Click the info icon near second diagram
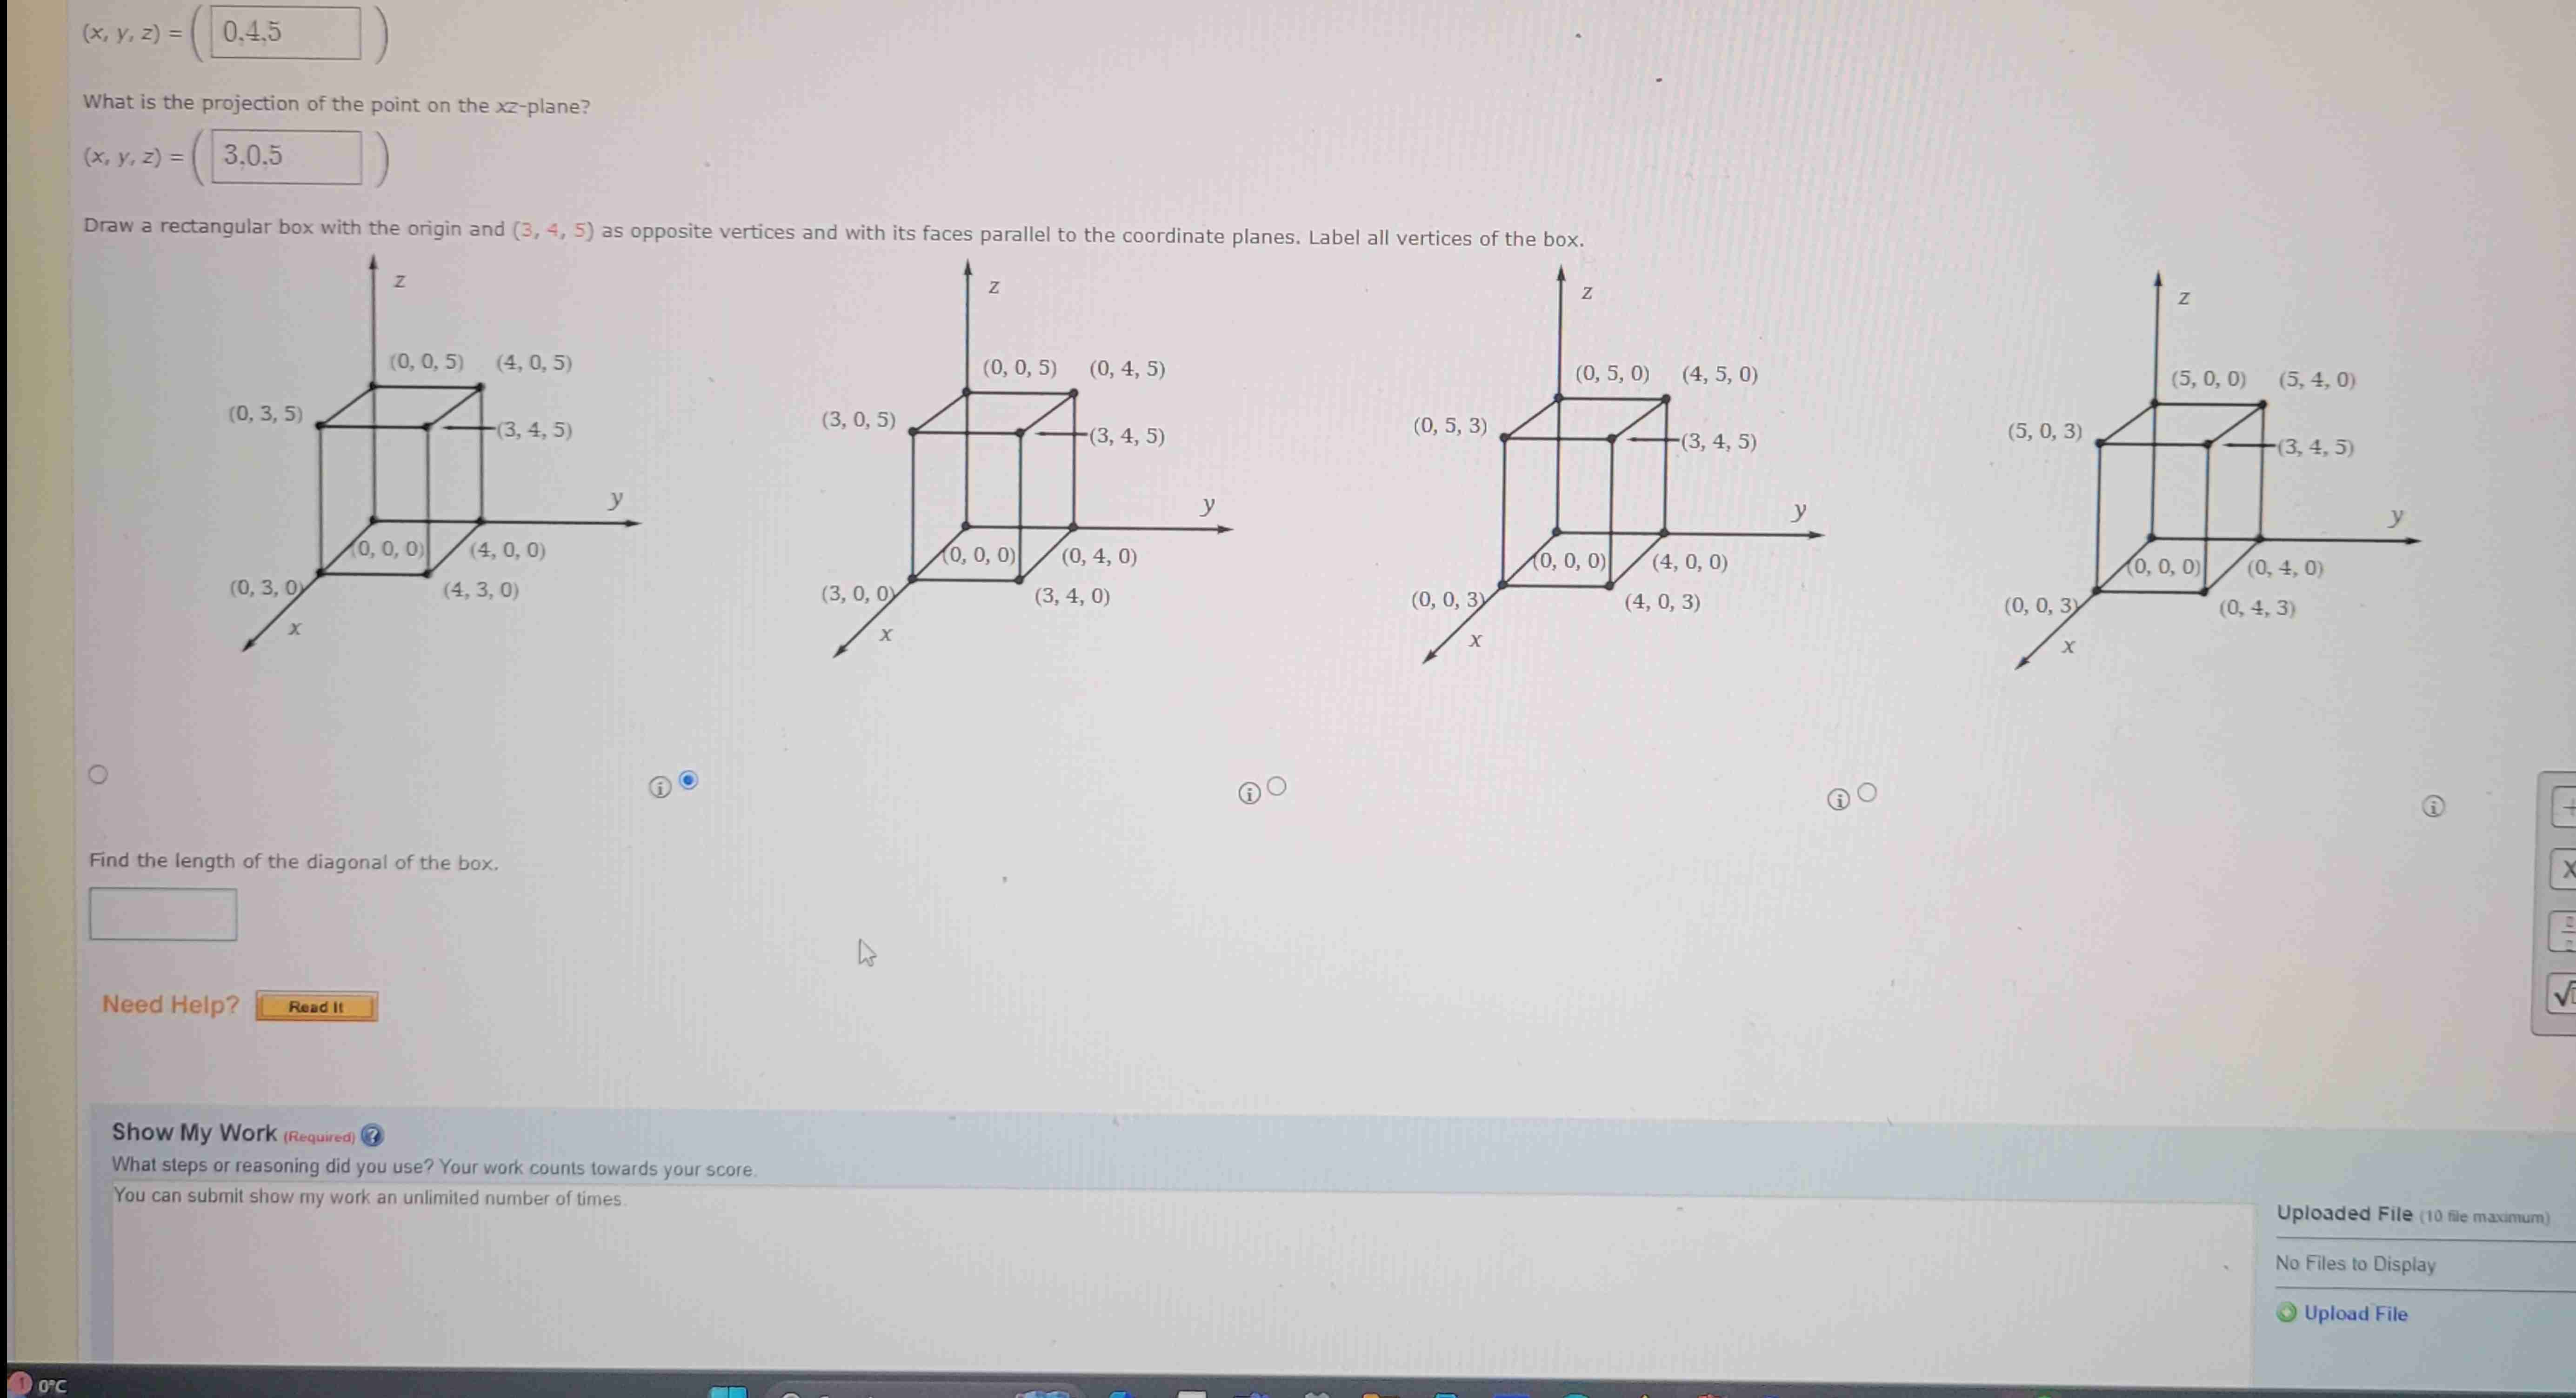 660,787
